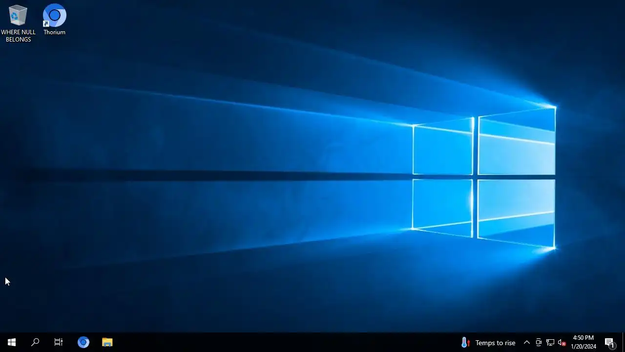The height and width of the screenshot is (352, 625).
Task: Open the Action Center notifications icon
Action: pyautogui.click(x=609, y=342)
